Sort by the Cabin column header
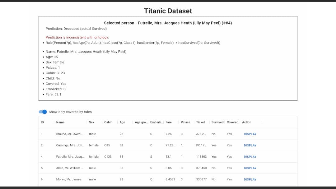Image resolution: width=336 pixels, height=189 pixels. point(108,122)
